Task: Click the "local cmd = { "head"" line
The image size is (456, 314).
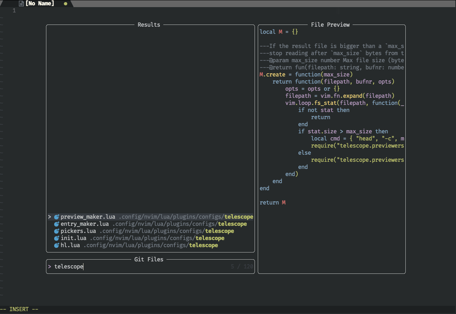Action: (x=358, y=139)
